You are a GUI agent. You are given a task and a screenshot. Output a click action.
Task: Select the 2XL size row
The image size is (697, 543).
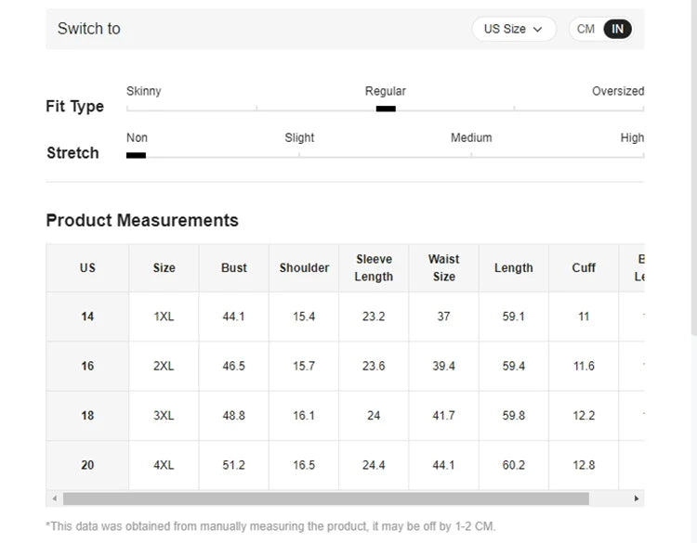pos(164,366)
